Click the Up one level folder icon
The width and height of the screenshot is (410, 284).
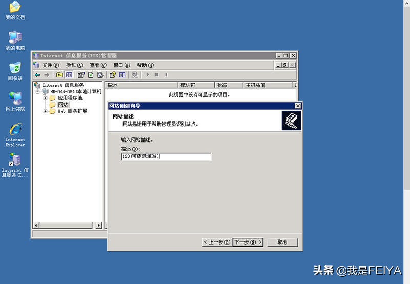click(x=59, y=75)
